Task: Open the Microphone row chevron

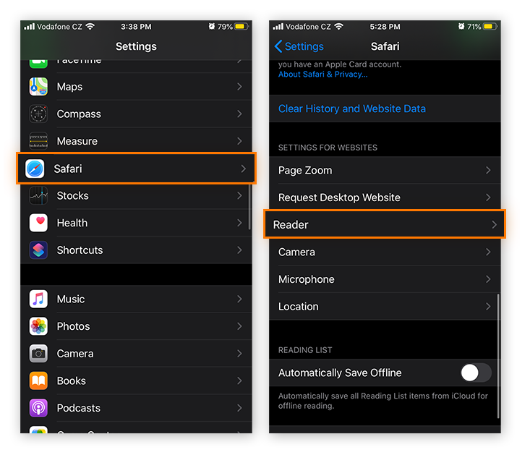Action: pyautogui.click(x=488, y=279)
